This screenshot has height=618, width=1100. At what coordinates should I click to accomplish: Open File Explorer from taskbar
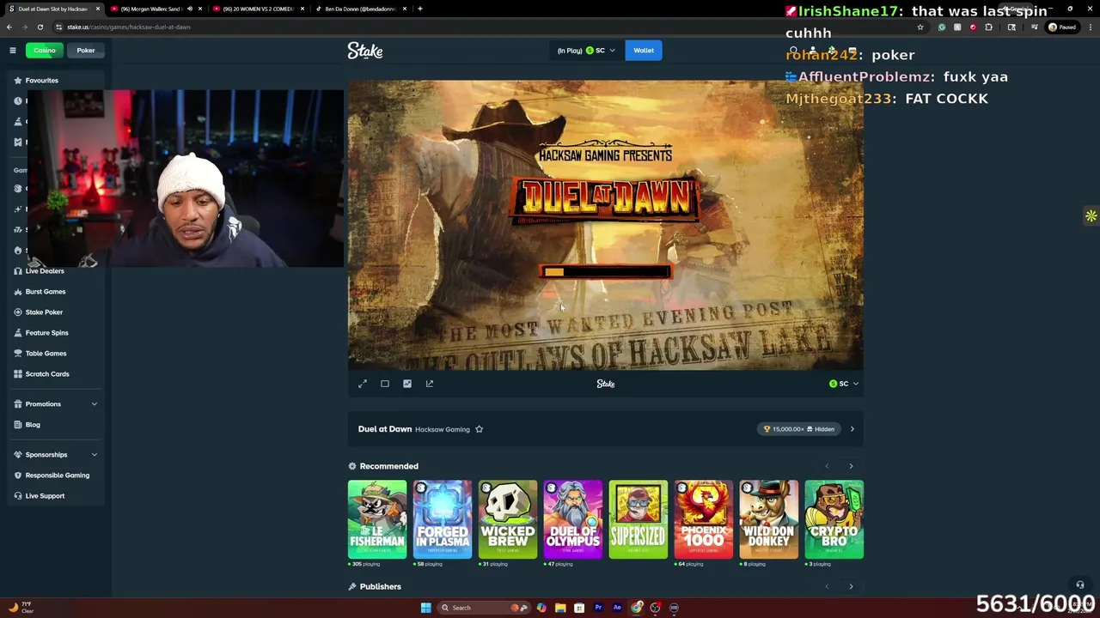(560, 608)
